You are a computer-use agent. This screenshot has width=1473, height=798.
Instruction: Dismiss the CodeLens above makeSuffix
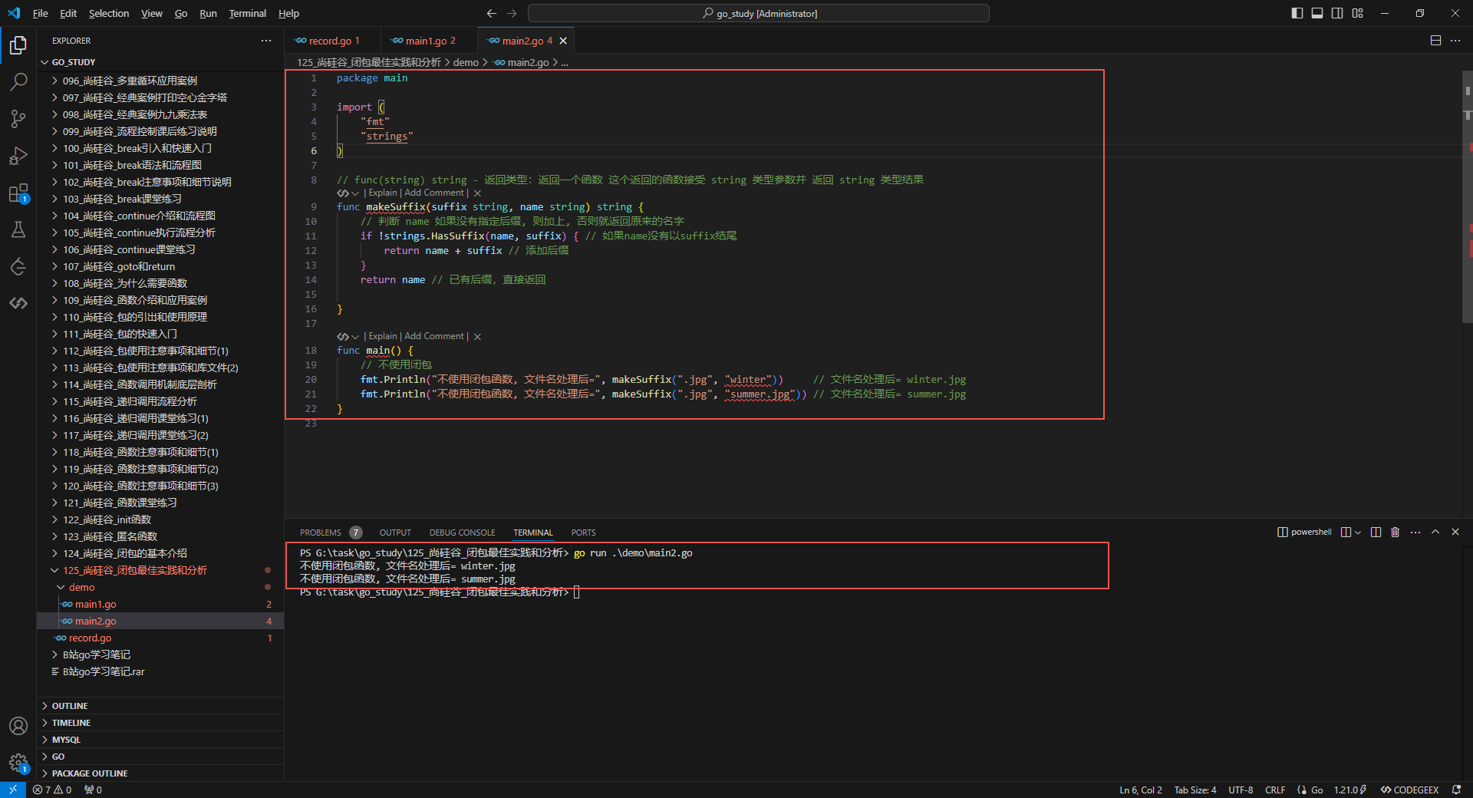477,193
